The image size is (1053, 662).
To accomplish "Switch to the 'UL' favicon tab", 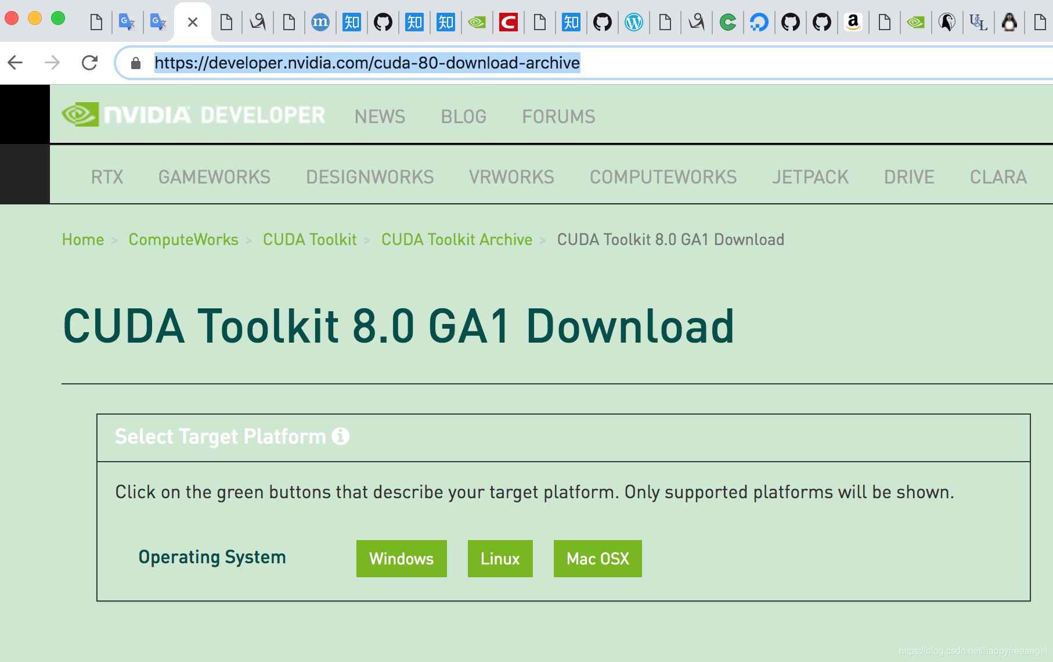I will tap(979, 23).
